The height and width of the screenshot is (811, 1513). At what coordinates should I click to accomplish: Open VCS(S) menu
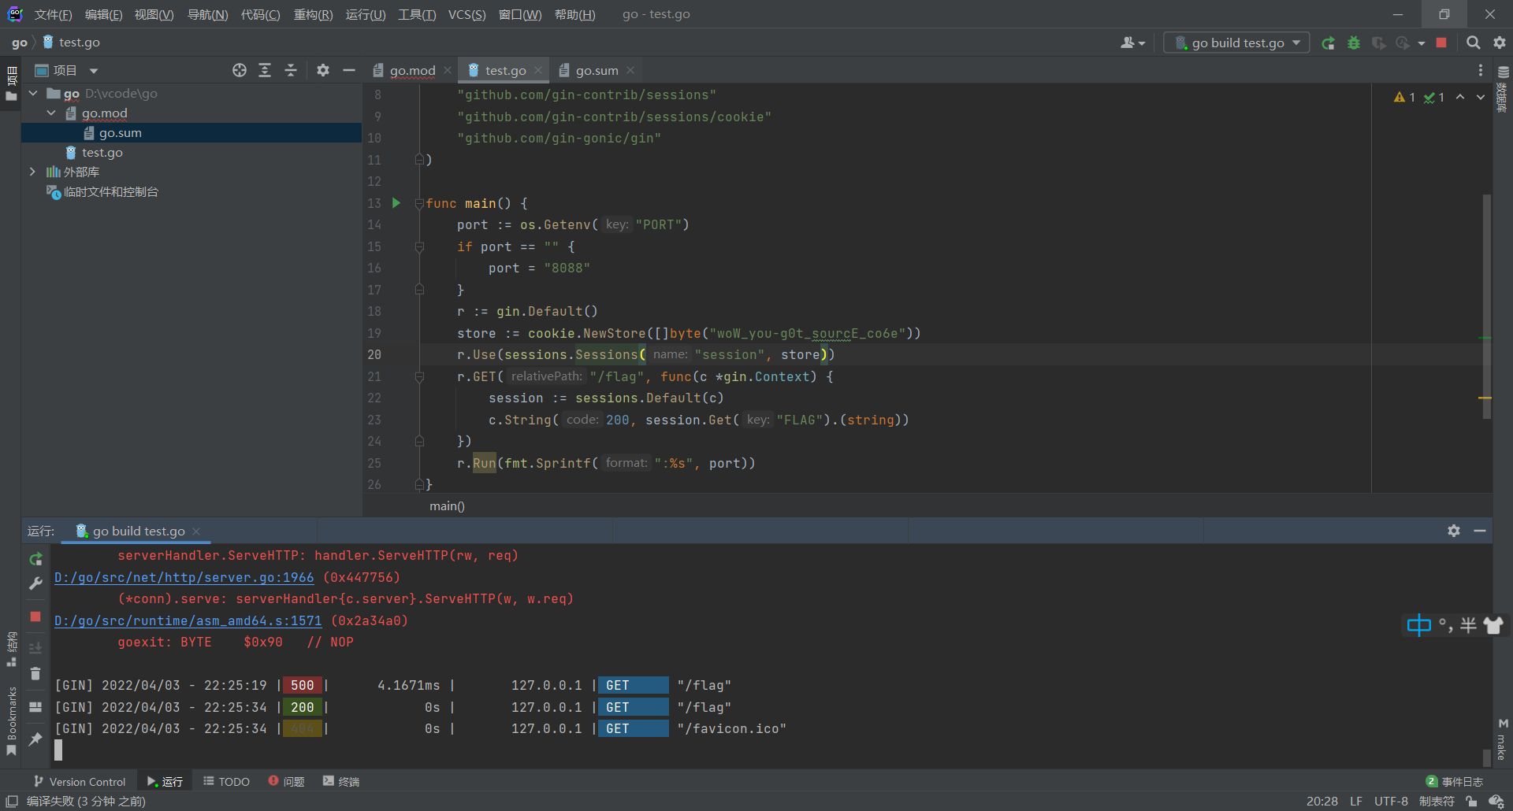click(x=467, y=14)
